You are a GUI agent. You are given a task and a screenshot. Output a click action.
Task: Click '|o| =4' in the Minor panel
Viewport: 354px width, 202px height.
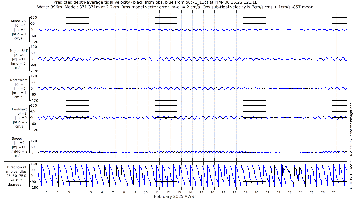click(x=20, y=26)
